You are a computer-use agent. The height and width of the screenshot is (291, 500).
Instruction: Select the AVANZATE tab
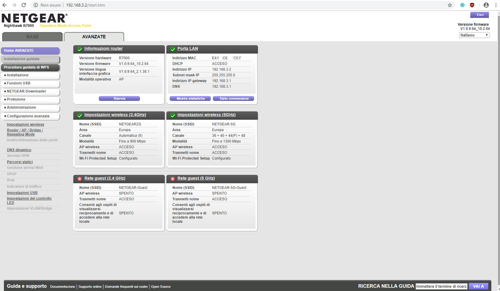coord(94,37)
